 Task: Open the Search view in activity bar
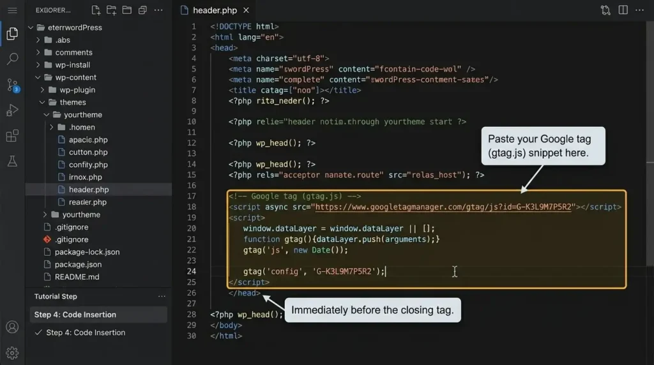point(13,59)
